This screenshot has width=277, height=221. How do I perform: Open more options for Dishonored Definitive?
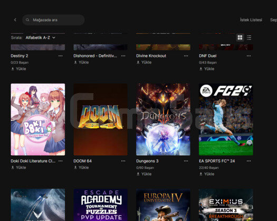click(x=123, y=56)
